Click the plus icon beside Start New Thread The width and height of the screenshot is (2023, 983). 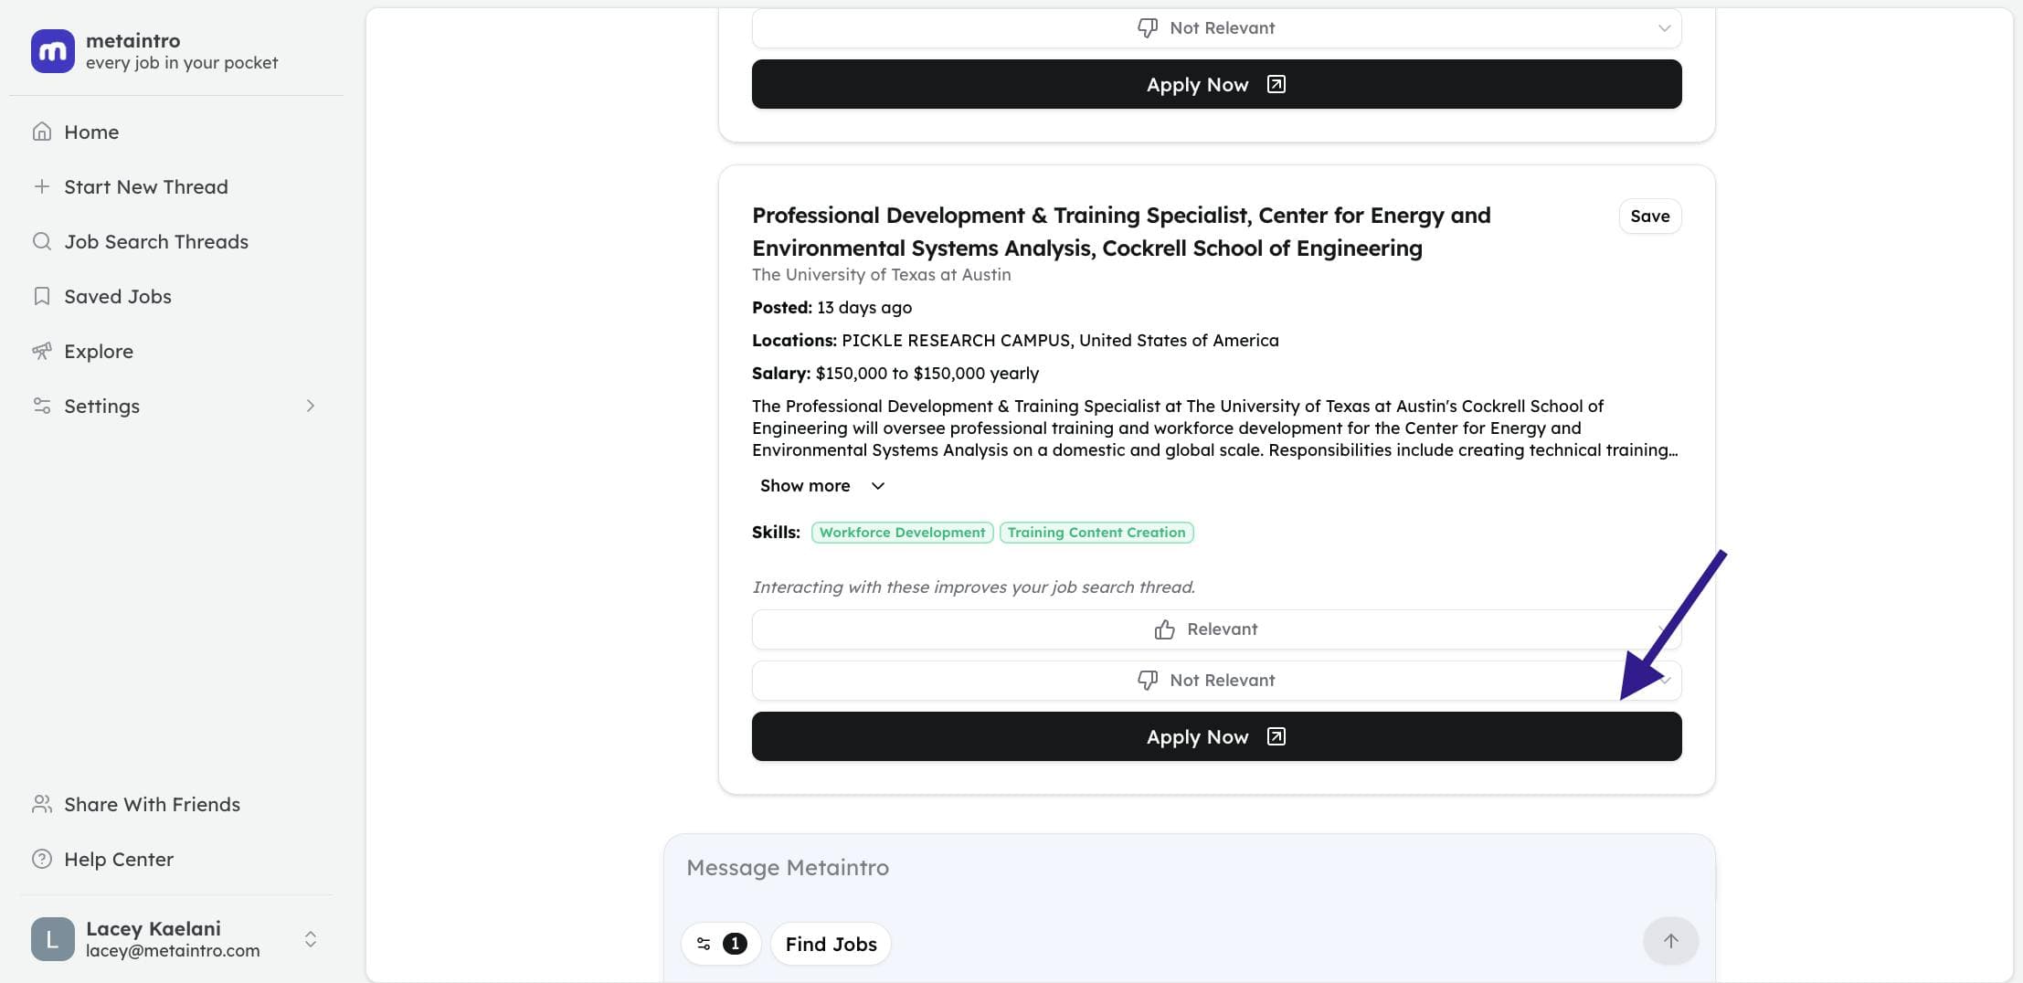[42, 186]
